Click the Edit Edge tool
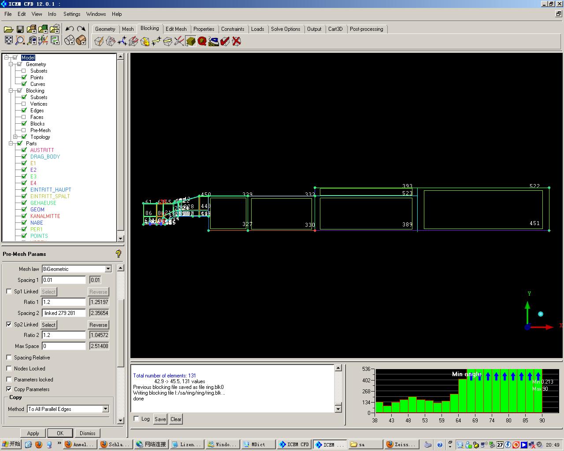The width and height of the screenshot is (564, 451). coord(179,41)
